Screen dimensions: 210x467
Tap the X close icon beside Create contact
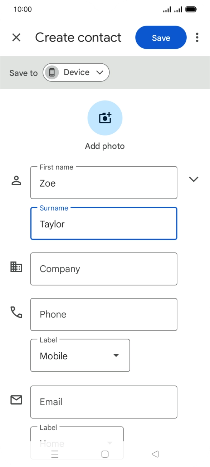[x=16, y=38]
